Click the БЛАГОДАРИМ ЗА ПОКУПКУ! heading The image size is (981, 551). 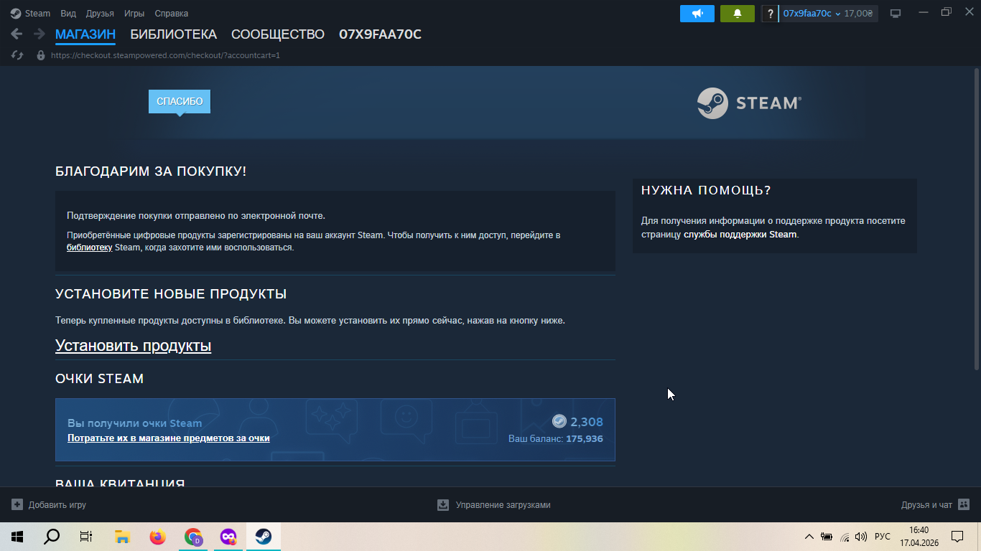point(151,171)
